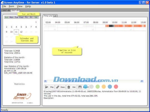Play the selected recording

point(49,87)
